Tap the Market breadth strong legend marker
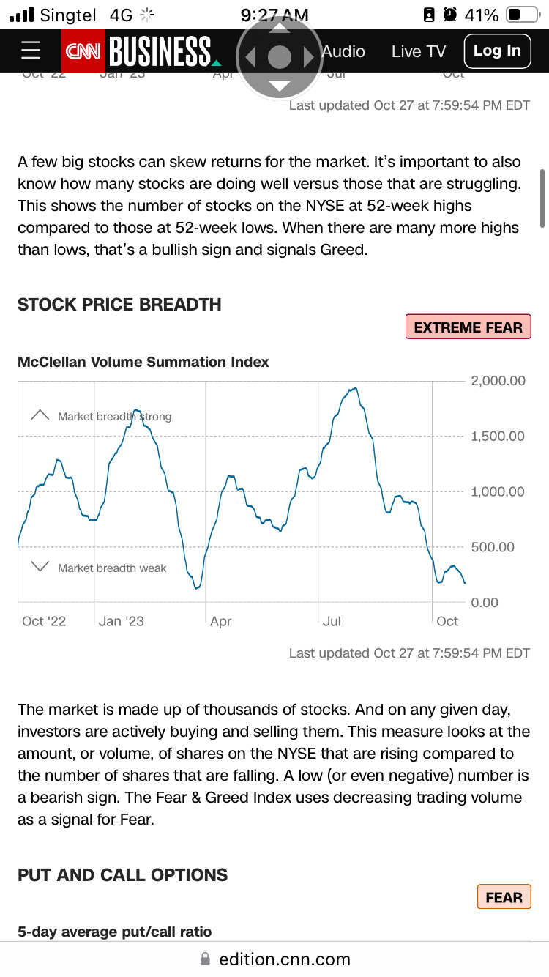Viewport: 549px width, 977px height. click(x=40, y=415)
